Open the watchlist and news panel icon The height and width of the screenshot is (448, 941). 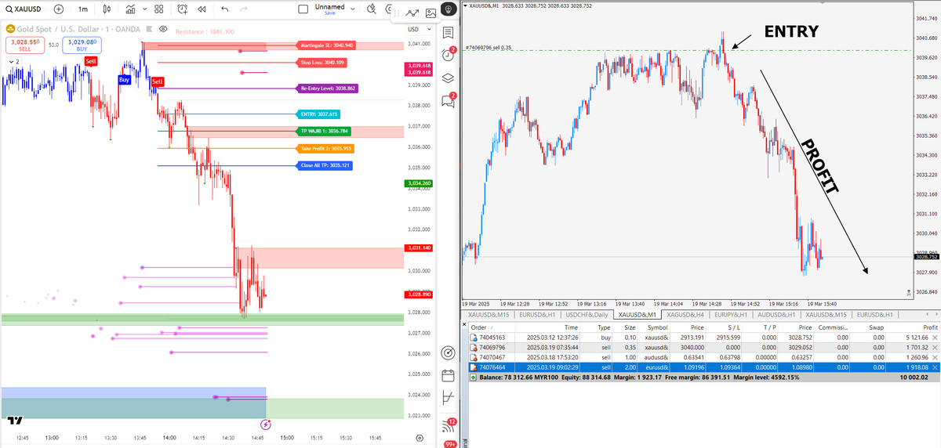click(x=448, y=33)
